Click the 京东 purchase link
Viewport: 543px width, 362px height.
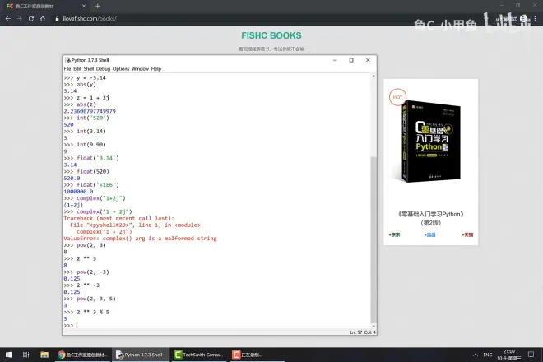point(394,234)
